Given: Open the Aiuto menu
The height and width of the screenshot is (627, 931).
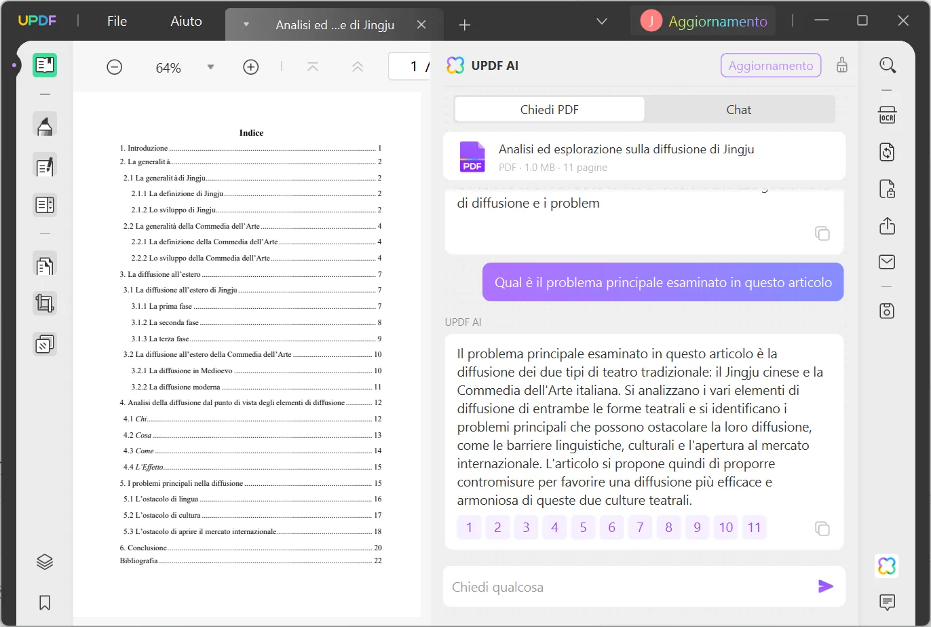Looking at the screenshot, I should coord(186,21).
